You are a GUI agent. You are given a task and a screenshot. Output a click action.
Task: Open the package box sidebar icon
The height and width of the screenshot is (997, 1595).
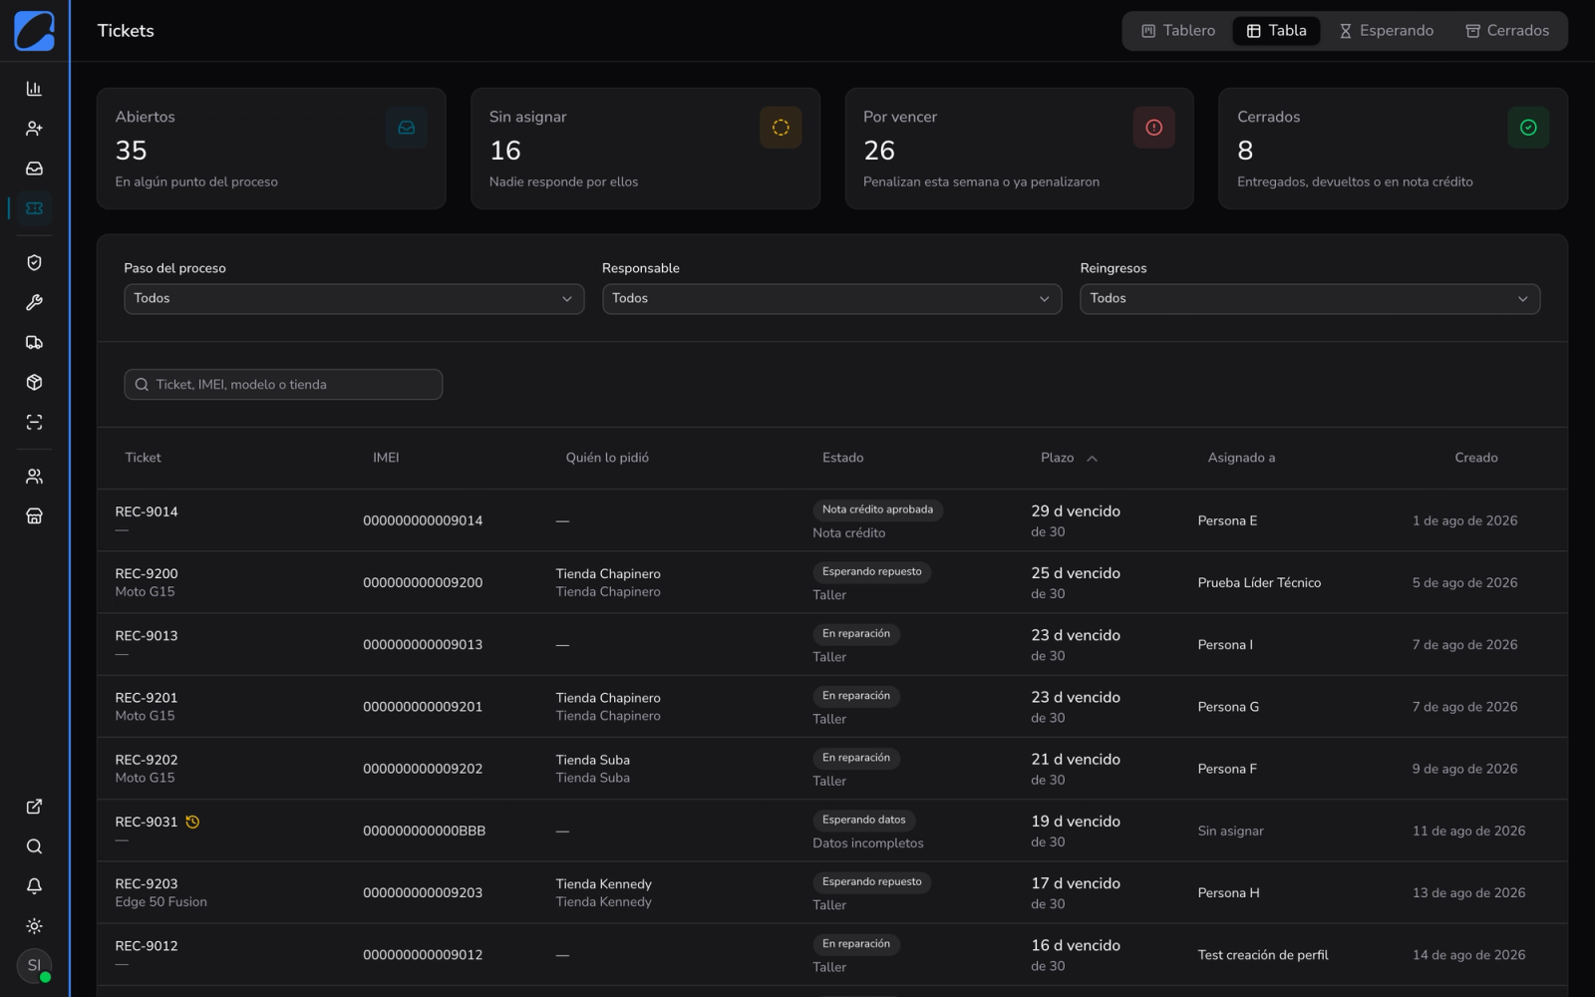pyautogui.click(x=34, y=382)
